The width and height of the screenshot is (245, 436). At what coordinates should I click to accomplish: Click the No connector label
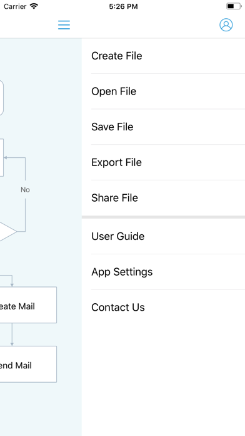tap(25, 190)
